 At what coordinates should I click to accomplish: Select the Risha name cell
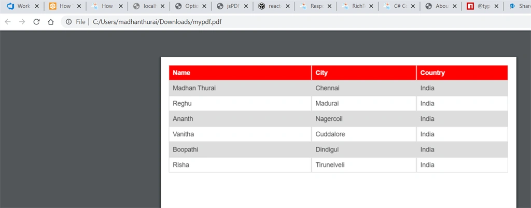[240, 165]
